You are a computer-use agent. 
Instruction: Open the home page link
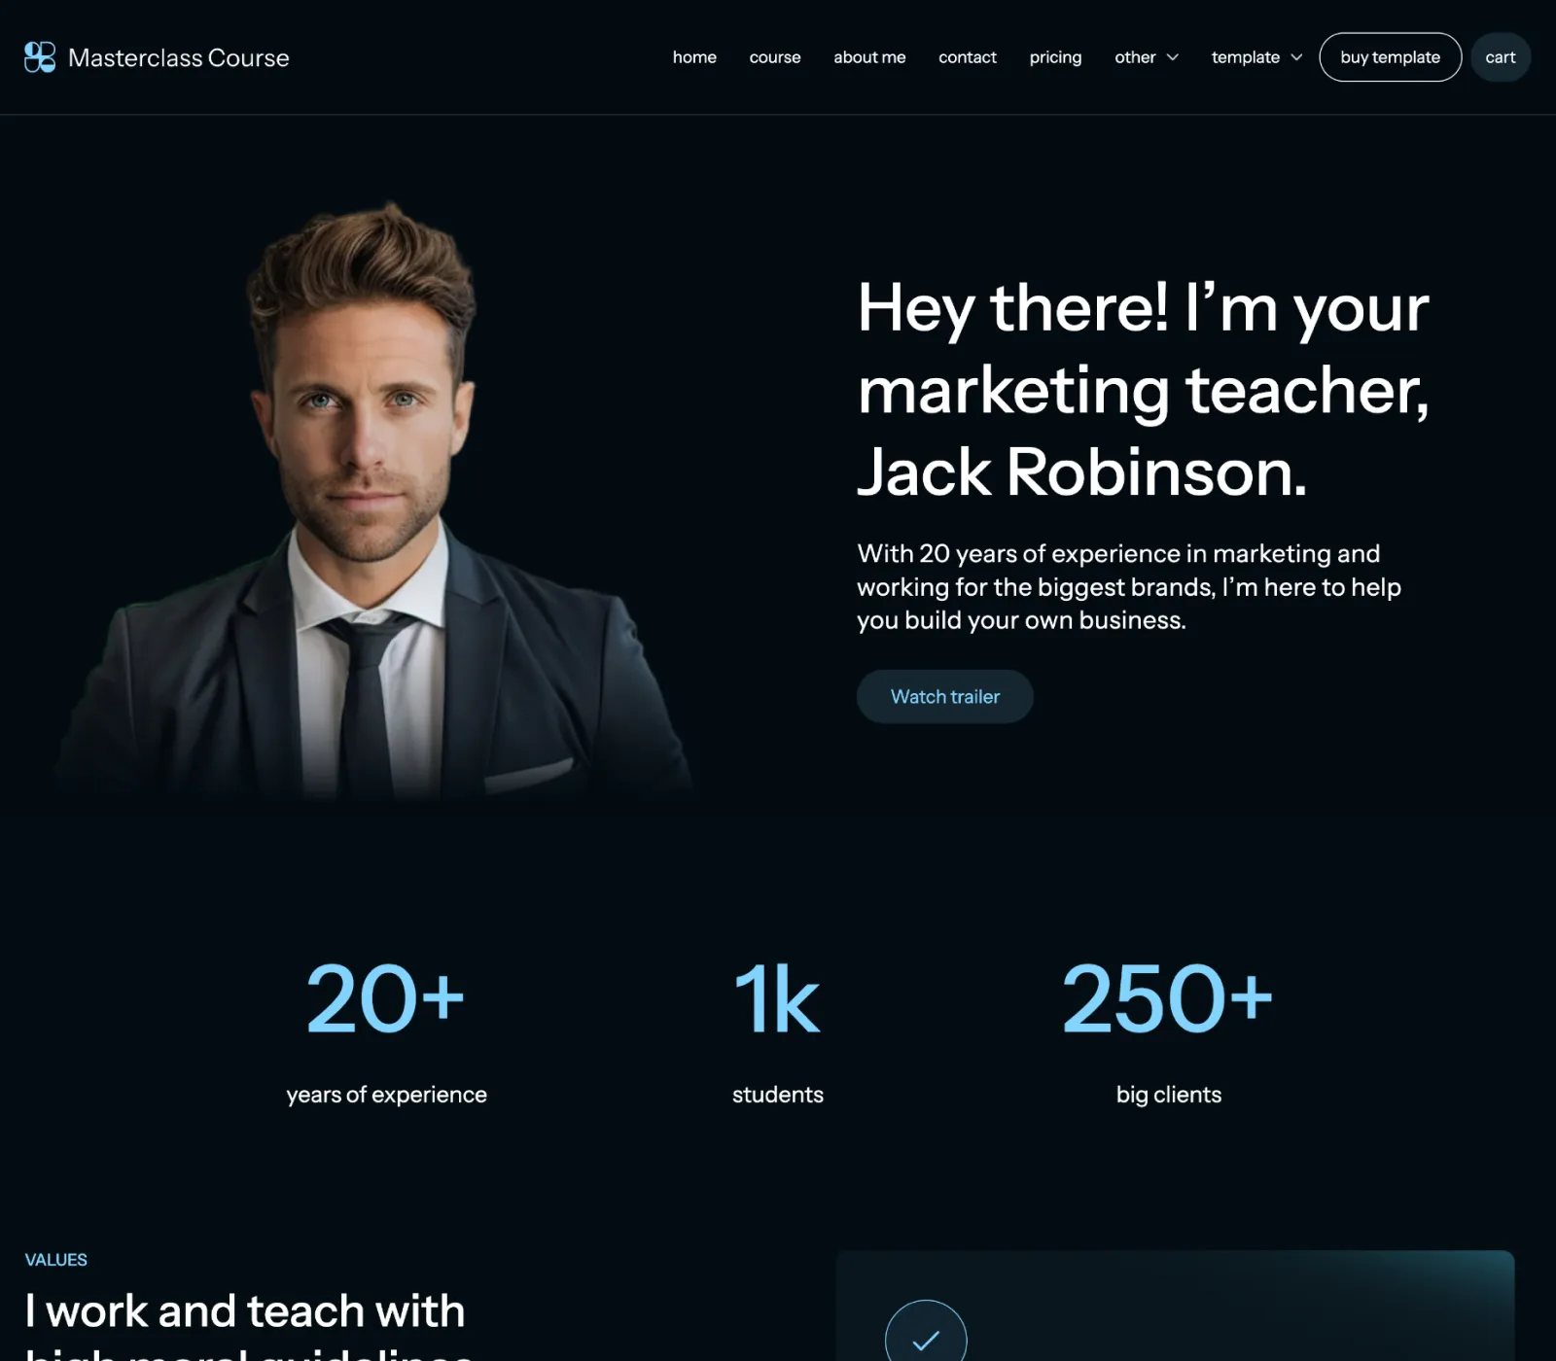pyautogui.click(x=694, y=57)
